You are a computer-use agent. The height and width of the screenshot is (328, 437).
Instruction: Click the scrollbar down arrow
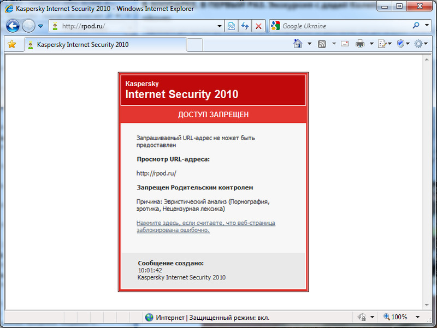point(427,305)
